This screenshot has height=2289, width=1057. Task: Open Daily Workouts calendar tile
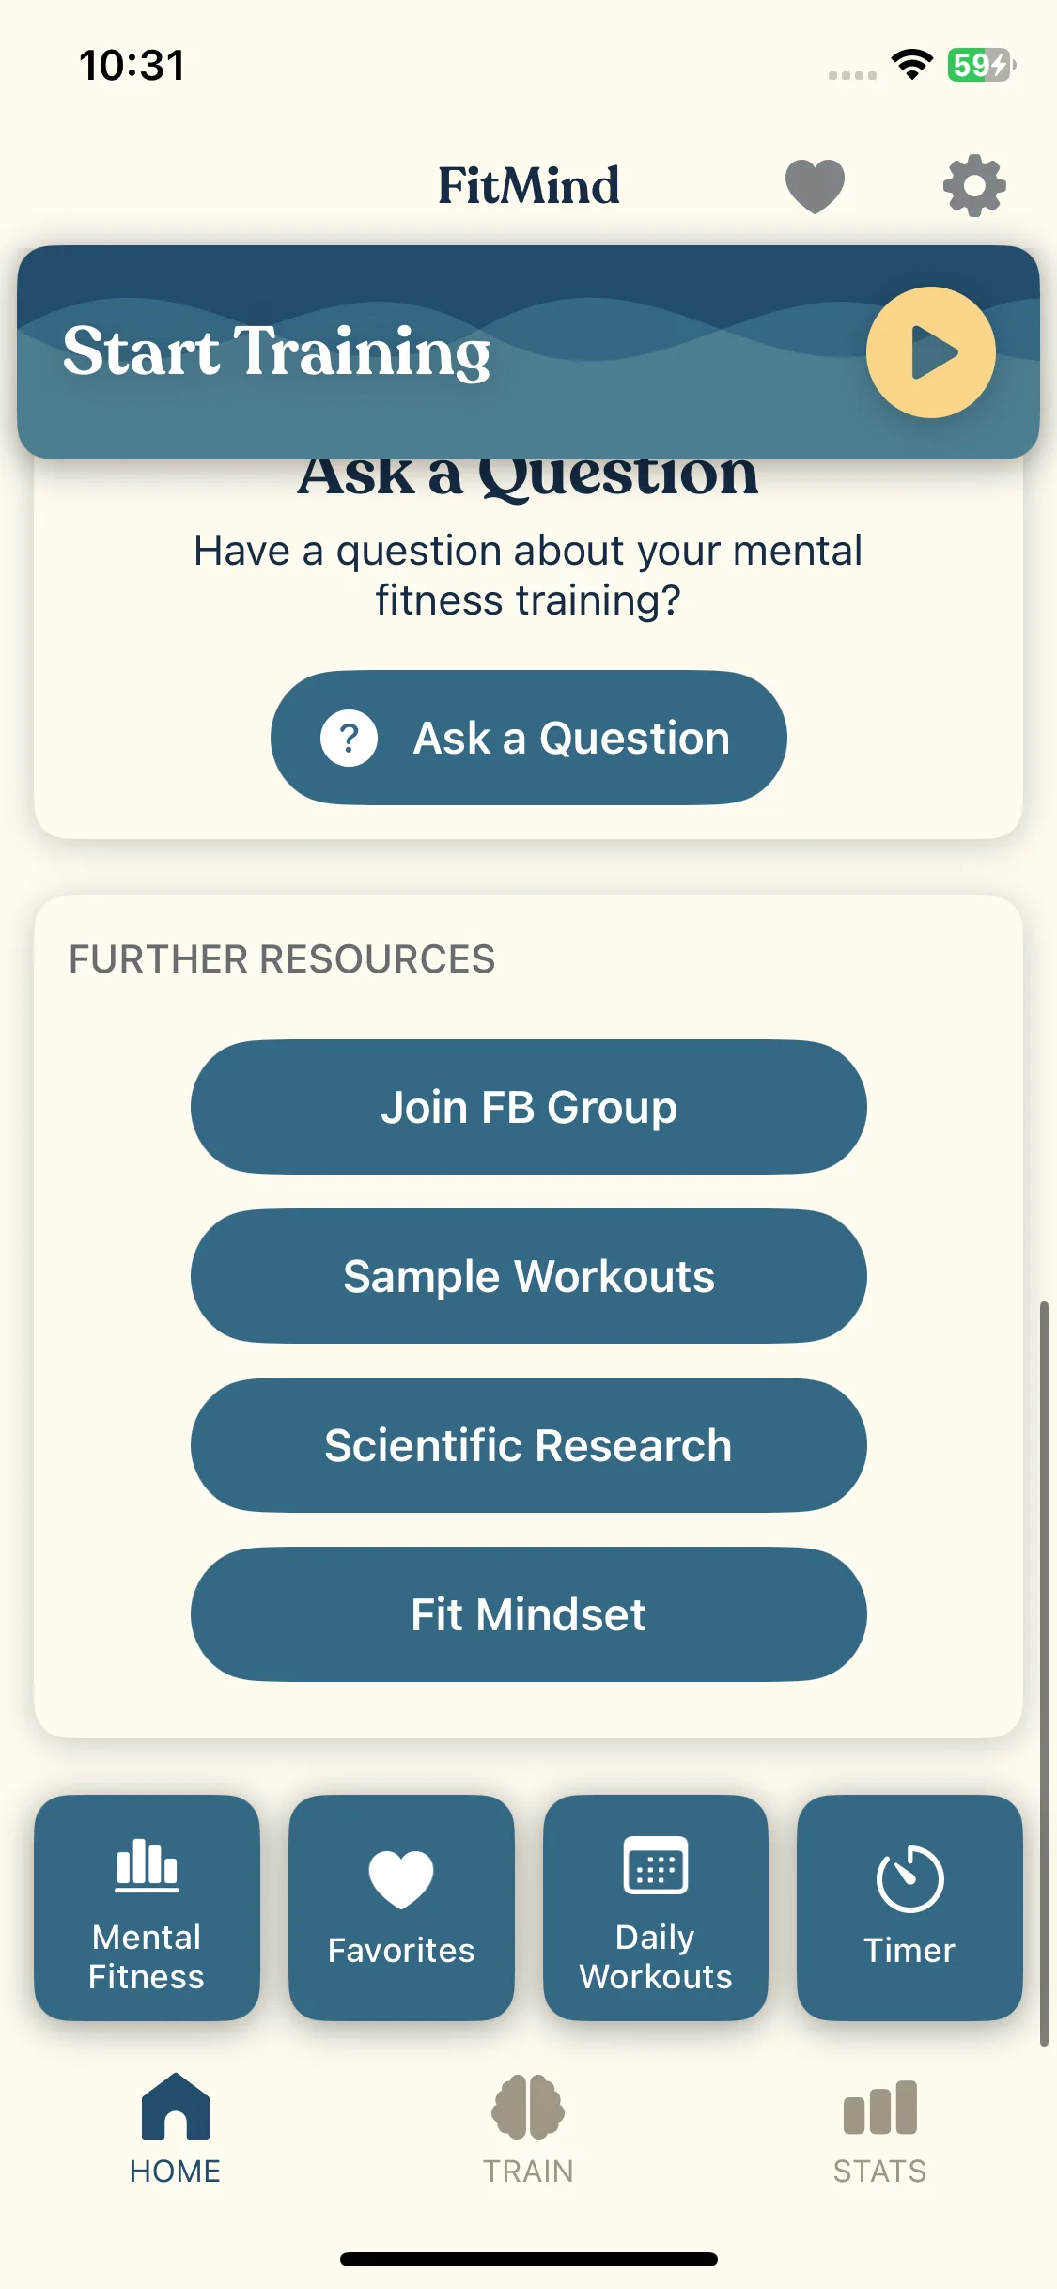[x=656, y=1907]
